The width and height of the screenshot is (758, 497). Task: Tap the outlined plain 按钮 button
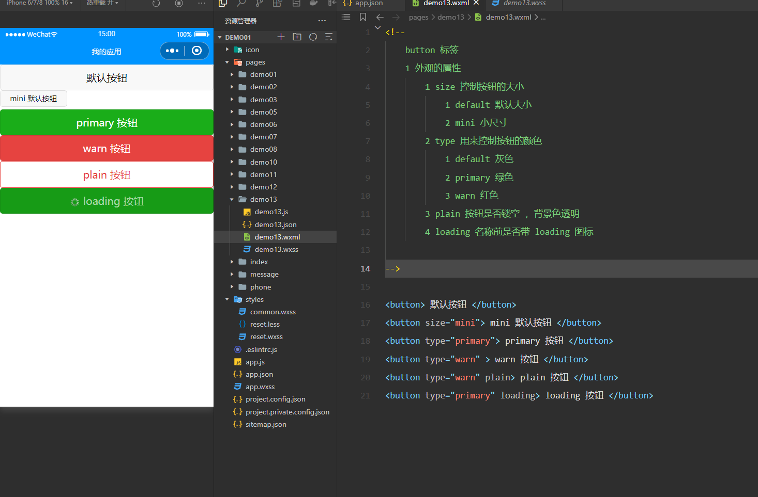pyautogui.click(x=107, y=174)
